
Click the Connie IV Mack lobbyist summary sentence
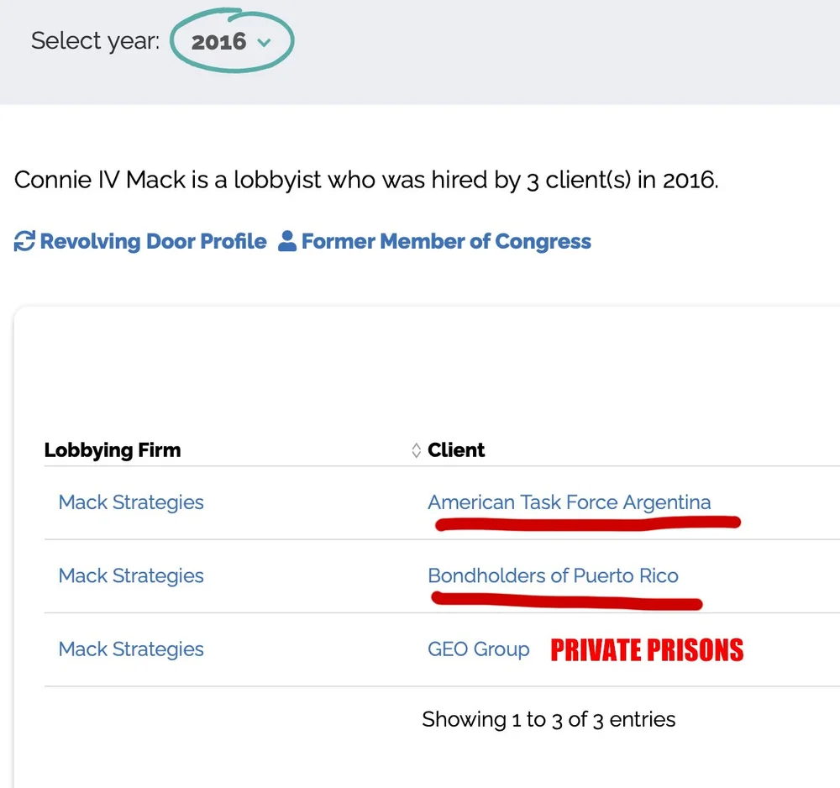pos(366,180)
